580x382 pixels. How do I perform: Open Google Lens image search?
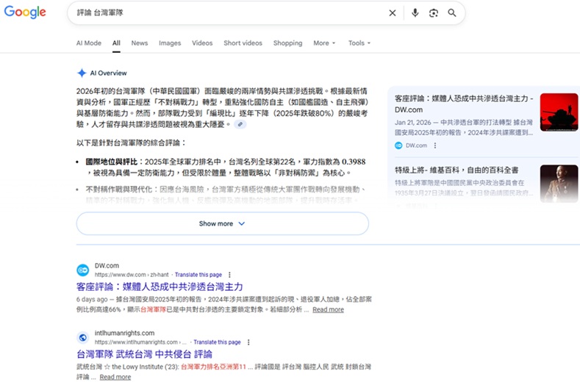[434, 13]
